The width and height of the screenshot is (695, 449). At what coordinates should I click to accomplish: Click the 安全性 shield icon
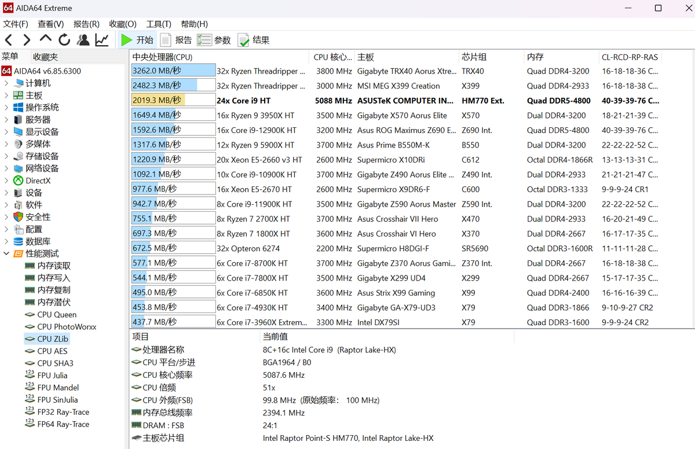[x=18, y=217]
